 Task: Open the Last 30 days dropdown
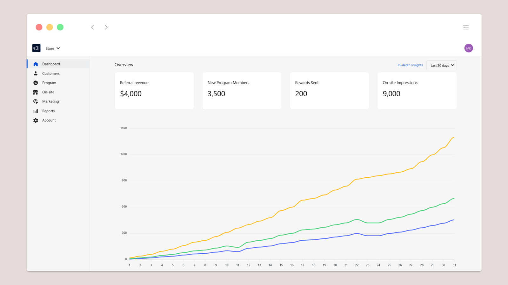442,65
